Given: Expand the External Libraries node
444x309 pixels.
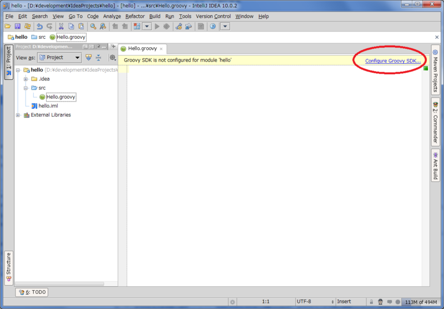Looking at the screenshot, I should click(18, 115).
